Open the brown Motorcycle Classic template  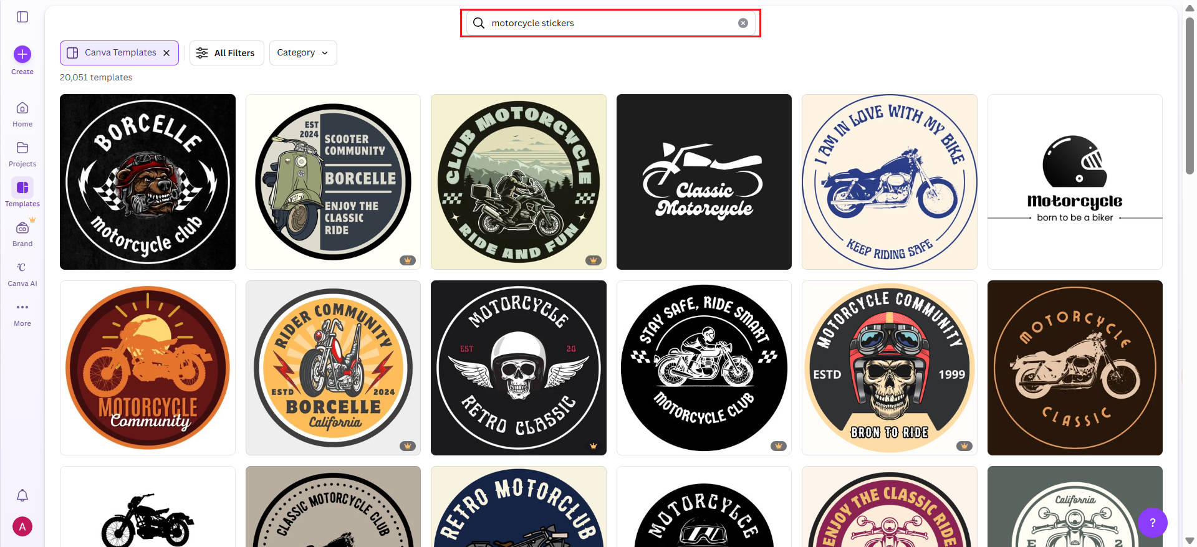(1075, 368)
